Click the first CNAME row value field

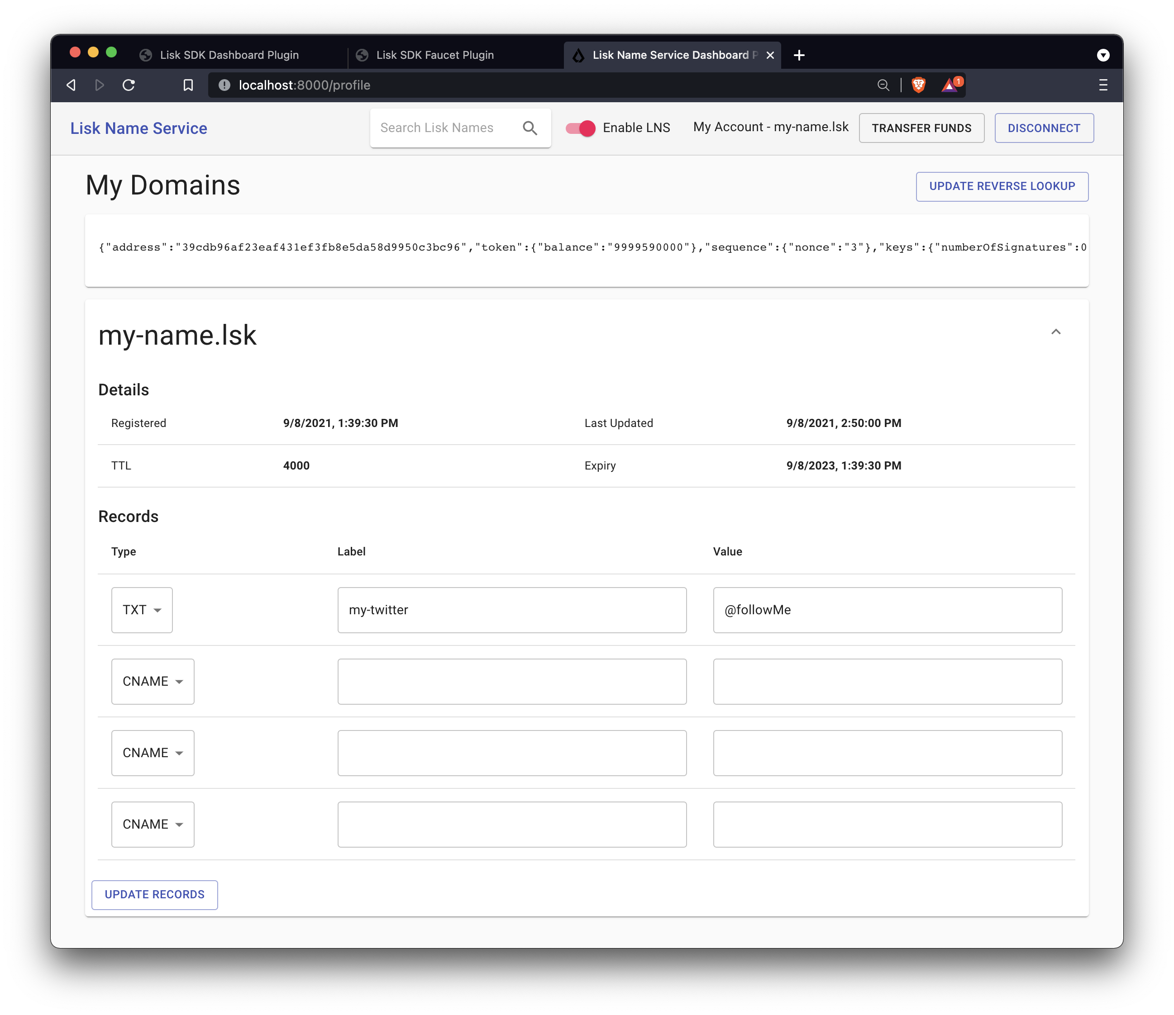(x=888, y=681)
